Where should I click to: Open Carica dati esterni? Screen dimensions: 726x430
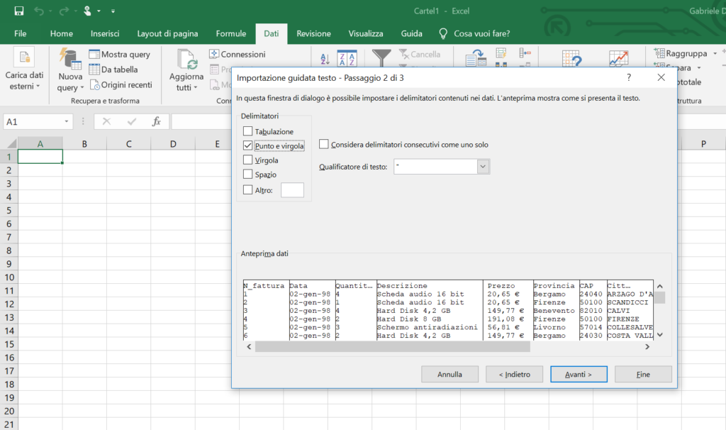click(25, 71)
